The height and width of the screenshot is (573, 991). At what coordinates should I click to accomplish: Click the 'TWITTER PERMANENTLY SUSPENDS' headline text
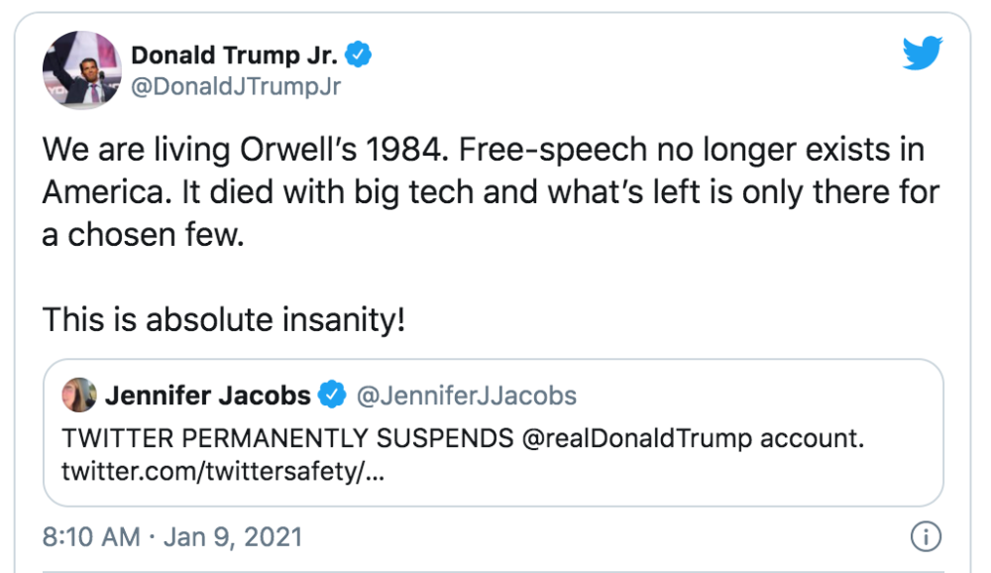click(x=287, y=438)
